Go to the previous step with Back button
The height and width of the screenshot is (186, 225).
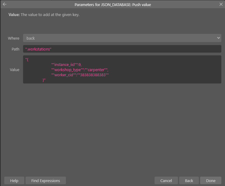[189, 181]
